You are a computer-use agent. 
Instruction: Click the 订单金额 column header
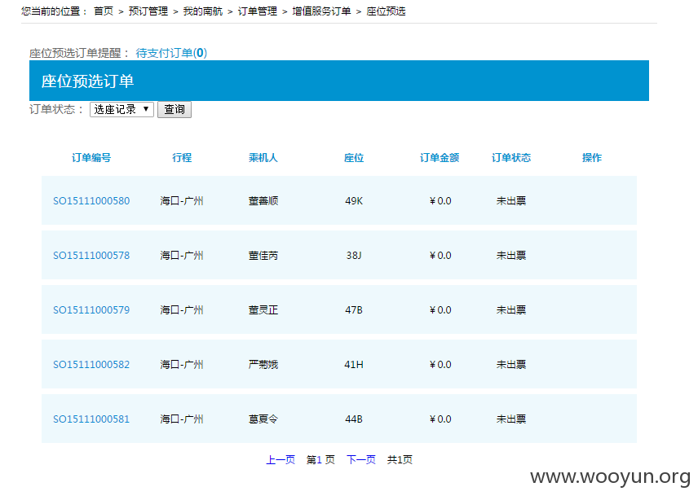[x=440, y=158]
